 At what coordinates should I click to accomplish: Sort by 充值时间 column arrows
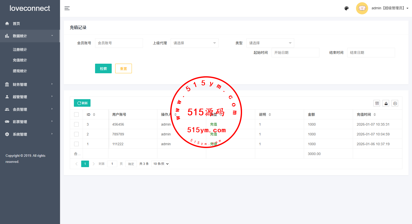coord(375,115)
